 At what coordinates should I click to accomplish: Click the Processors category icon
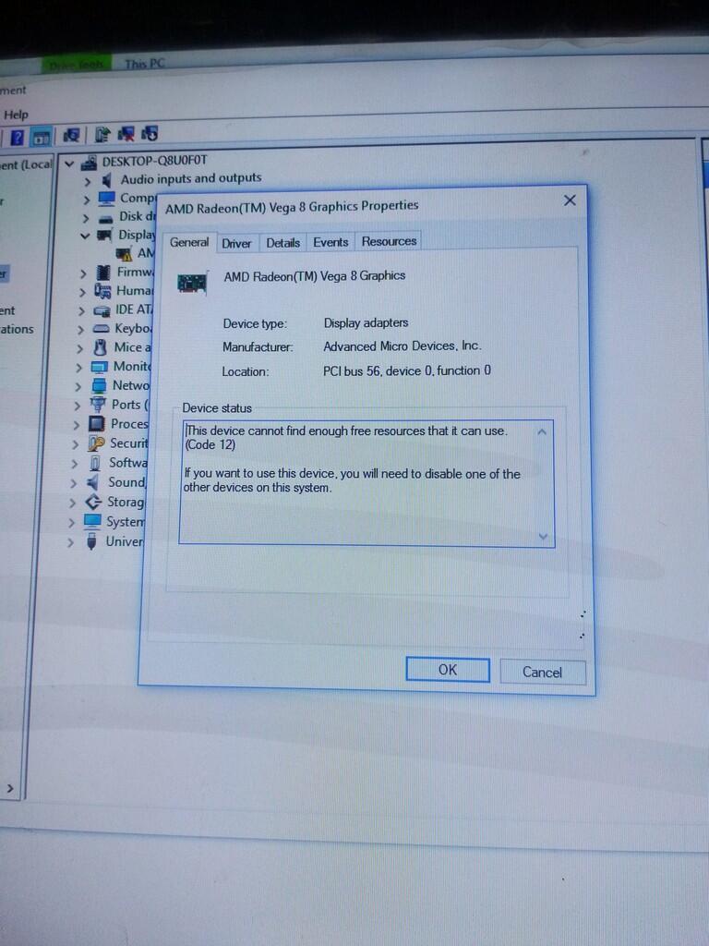point(96,424)
